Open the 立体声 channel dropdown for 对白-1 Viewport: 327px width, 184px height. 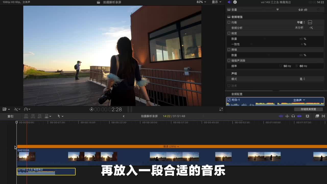tap(299, 100)
